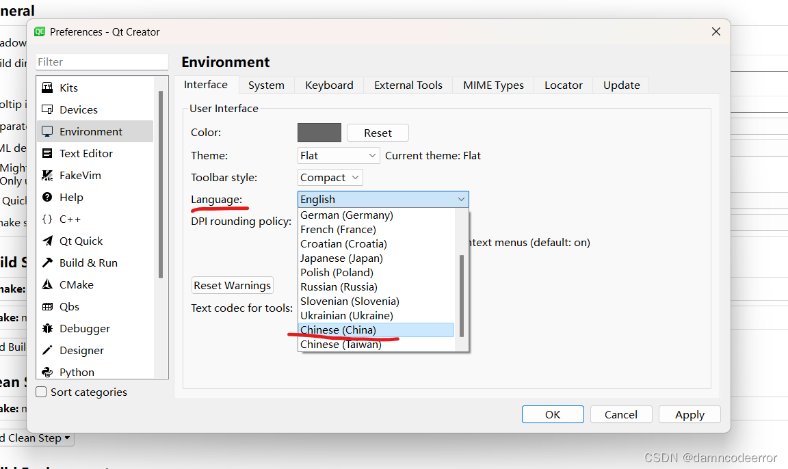Close the Preferences dialog window

[716, 31]
